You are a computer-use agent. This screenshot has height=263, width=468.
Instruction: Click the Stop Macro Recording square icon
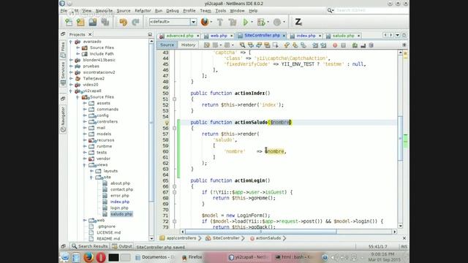coord(343,45)
